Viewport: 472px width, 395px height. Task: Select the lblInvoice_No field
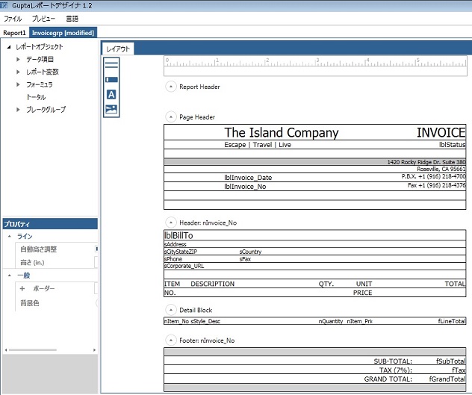[x=245, y=187]
